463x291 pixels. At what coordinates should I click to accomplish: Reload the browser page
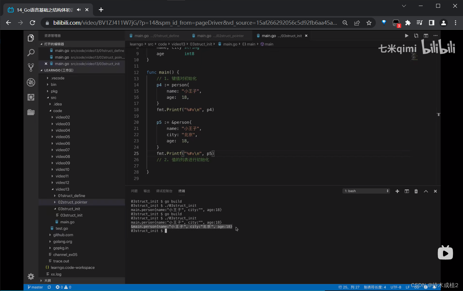coord(33,23)
